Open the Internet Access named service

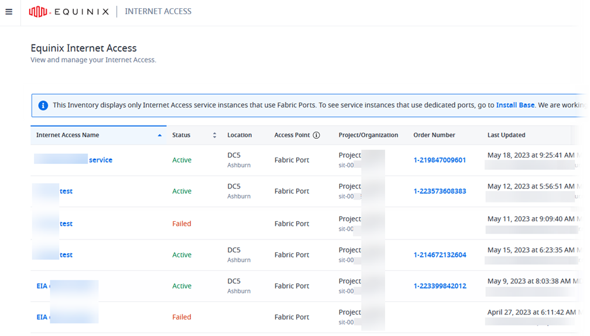click(x=101, y=160)
